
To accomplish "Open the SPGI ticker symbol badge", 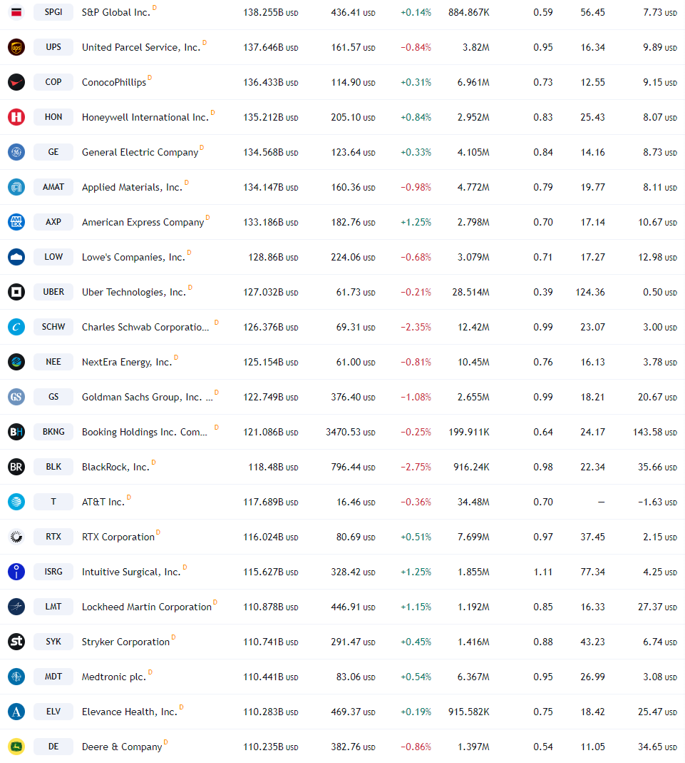I will coord(53,12).
